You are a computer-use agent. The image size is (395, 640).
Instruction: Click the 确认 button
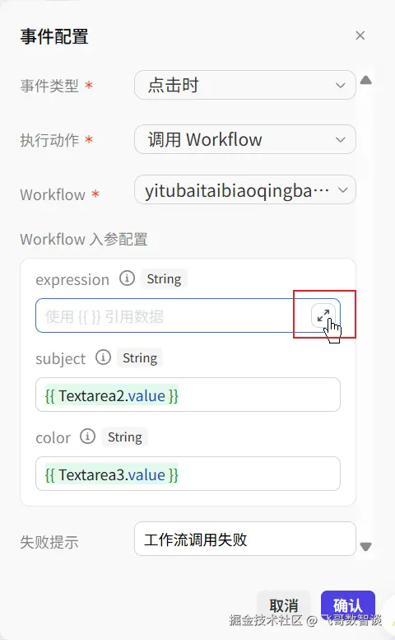coord(348,605)
